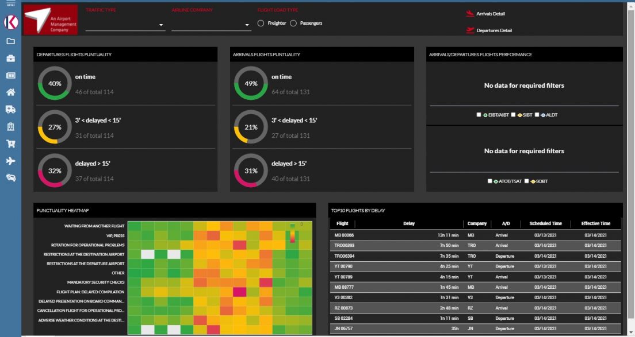Select flight MB 08777 row
The height and width of the screenshot is (337, 635).
pos(476,287)
